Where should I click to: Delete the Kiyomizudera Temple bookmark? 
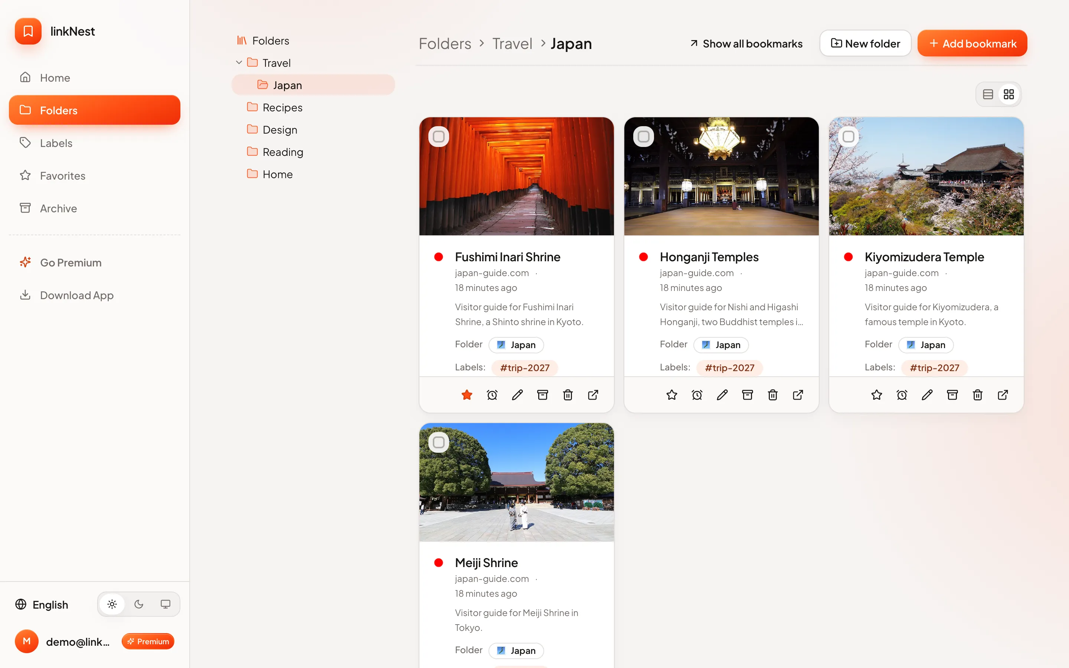(978, 394)
